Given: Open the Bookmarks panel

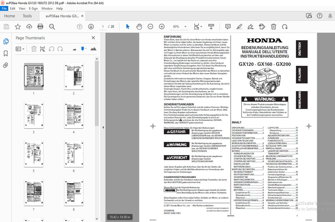Looking at the screenshot, I should (x=6, y=53).
